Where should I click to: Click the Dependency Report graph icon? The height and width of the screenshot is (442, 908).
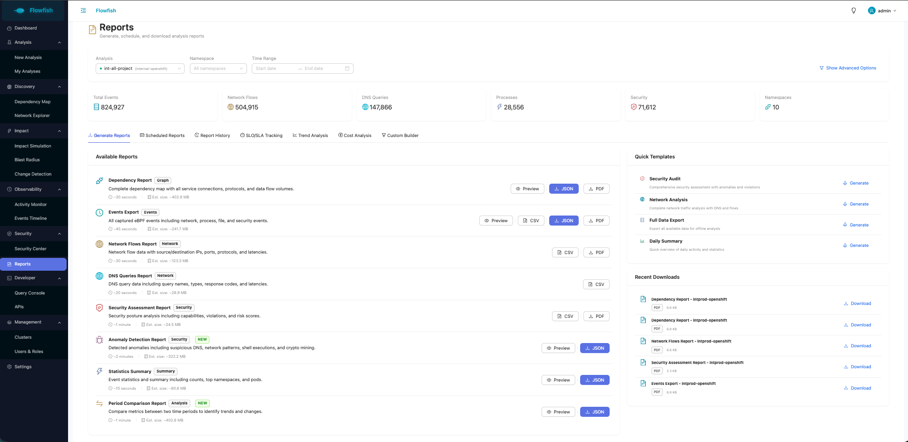[x=99, y=181]
